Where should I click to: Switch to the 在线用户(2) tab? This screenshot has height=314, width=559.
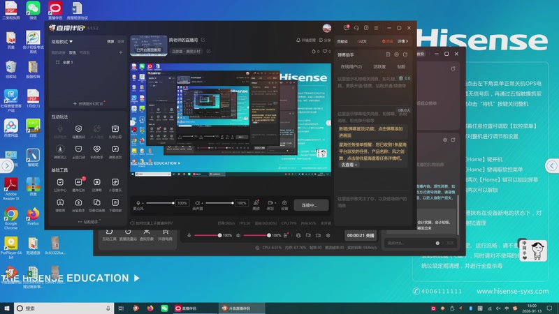351,66
